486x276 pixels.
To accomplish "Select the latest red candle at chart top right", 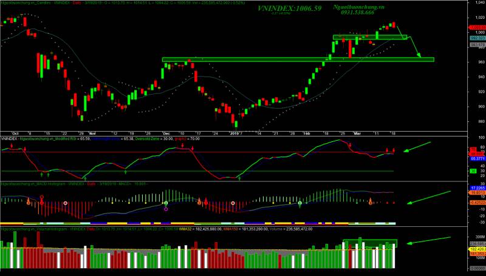I will pos(394,25).
